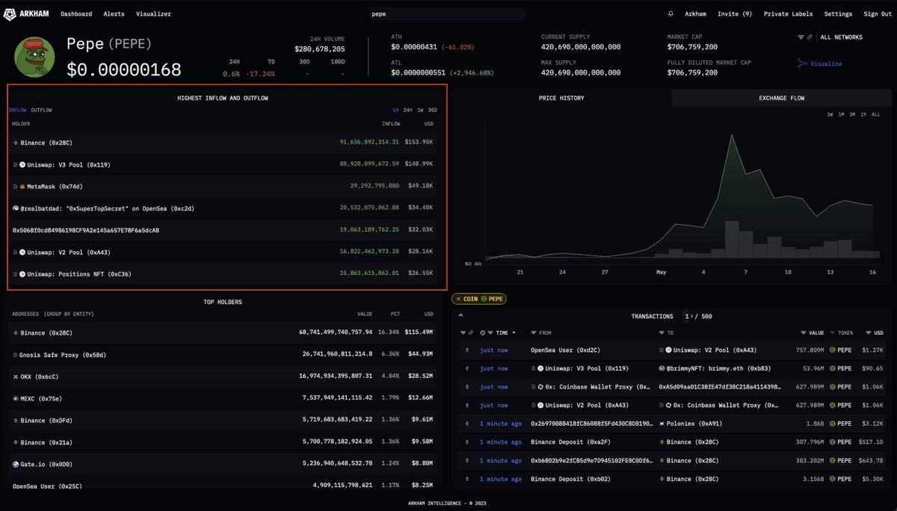
Task: Click the OKX icon in top holders
Action: tap(16, 377)
